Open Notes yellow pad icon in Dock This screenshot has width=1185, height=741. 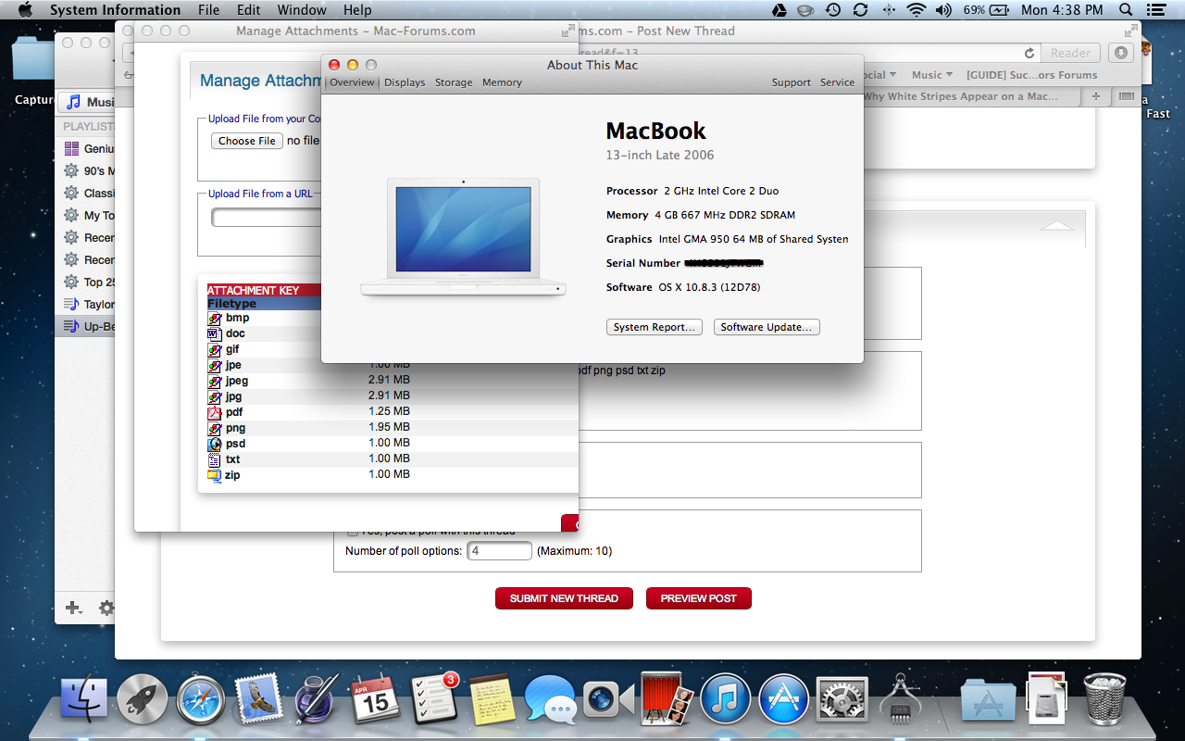click(492, 698)
